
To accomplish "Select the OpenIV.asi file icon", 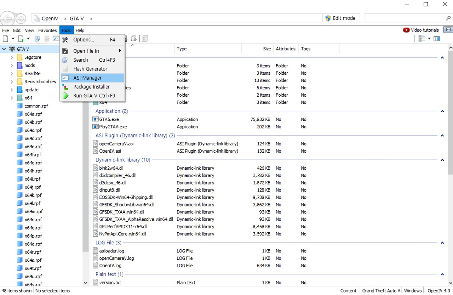I will click(x=96, y=151).
